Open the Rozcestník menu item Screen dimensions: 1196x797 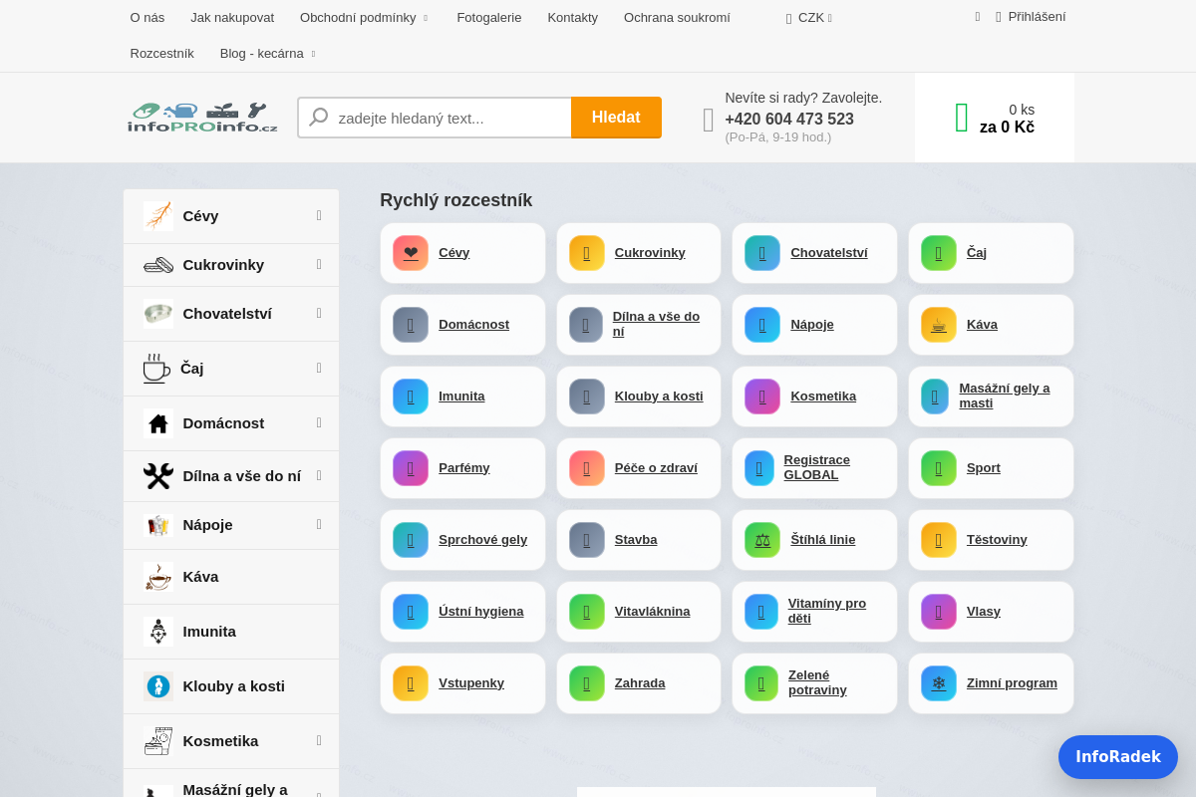point(162,54)
